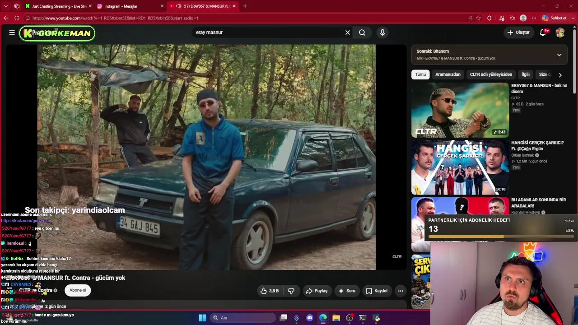Screen dimensions: 578x325
Task: Open the Orkun Işıtmak channel link
Action: [522, 155]
